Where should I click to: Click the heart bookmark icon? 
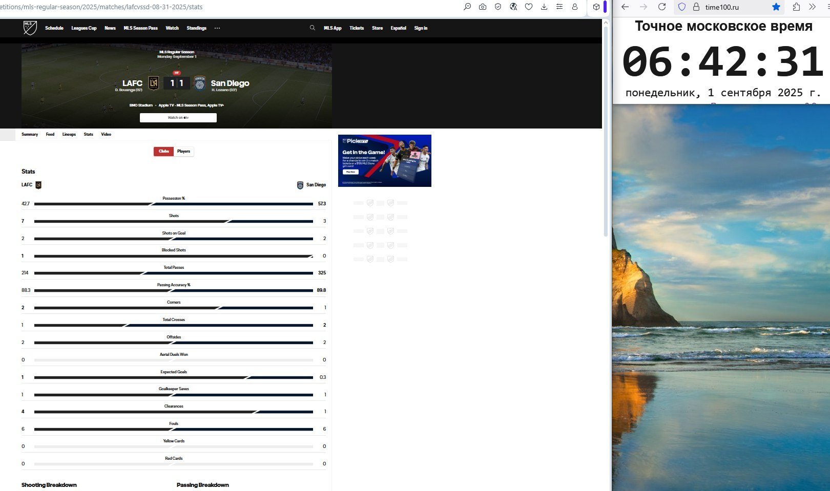pos(529,7)
